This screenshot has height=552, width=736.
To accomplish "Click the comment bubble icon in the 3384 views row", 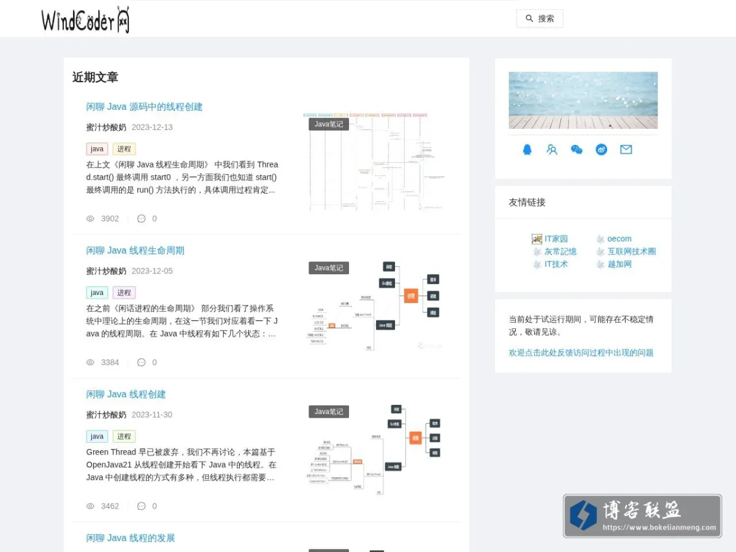I will (141, 362).
